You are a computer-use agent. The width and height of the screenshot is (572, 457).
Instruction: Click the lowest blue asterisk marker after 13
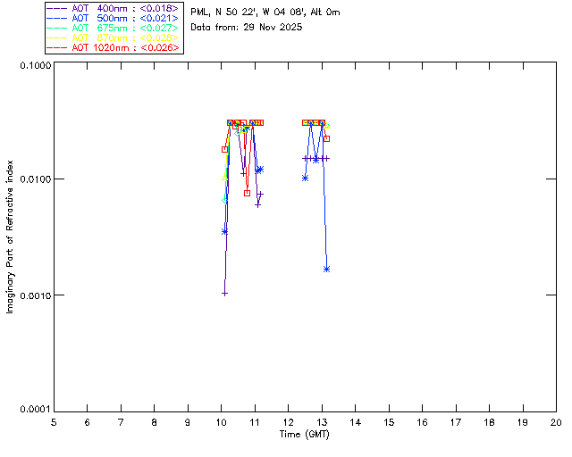[326, 270]
